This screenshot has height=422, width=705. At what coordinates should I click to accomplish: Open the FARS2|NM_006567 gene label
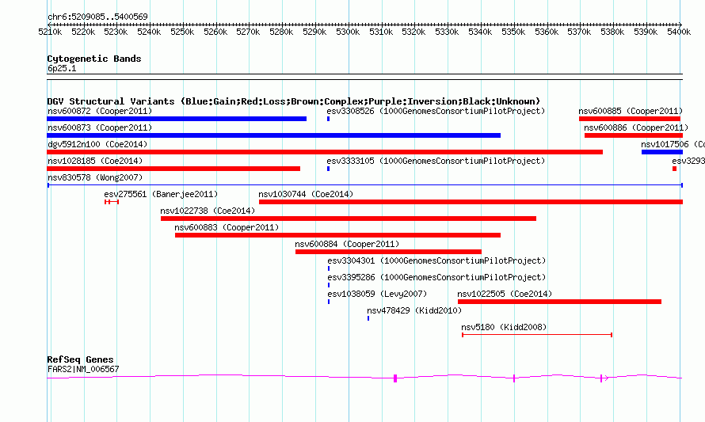83,370
